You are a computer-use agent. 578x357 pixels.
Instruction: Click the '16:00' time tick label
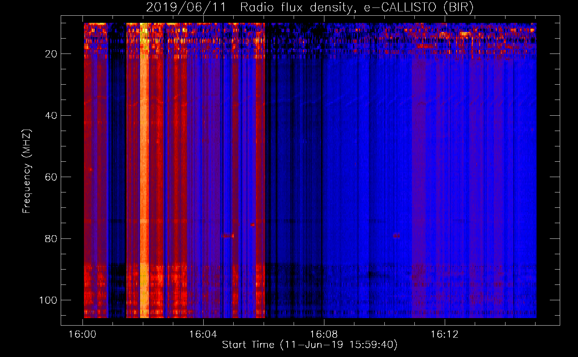click(x=83, y=335)
